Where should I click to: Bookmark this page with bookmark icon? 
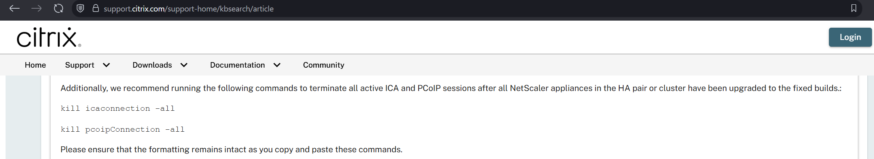tap(853, 8)
